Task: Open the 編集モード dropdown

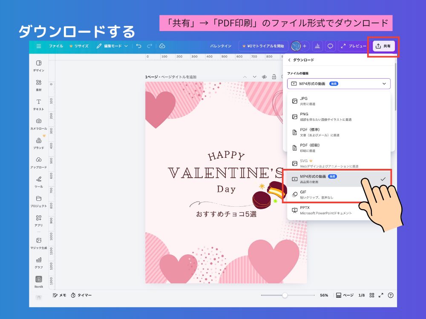Action: [112, 46]
